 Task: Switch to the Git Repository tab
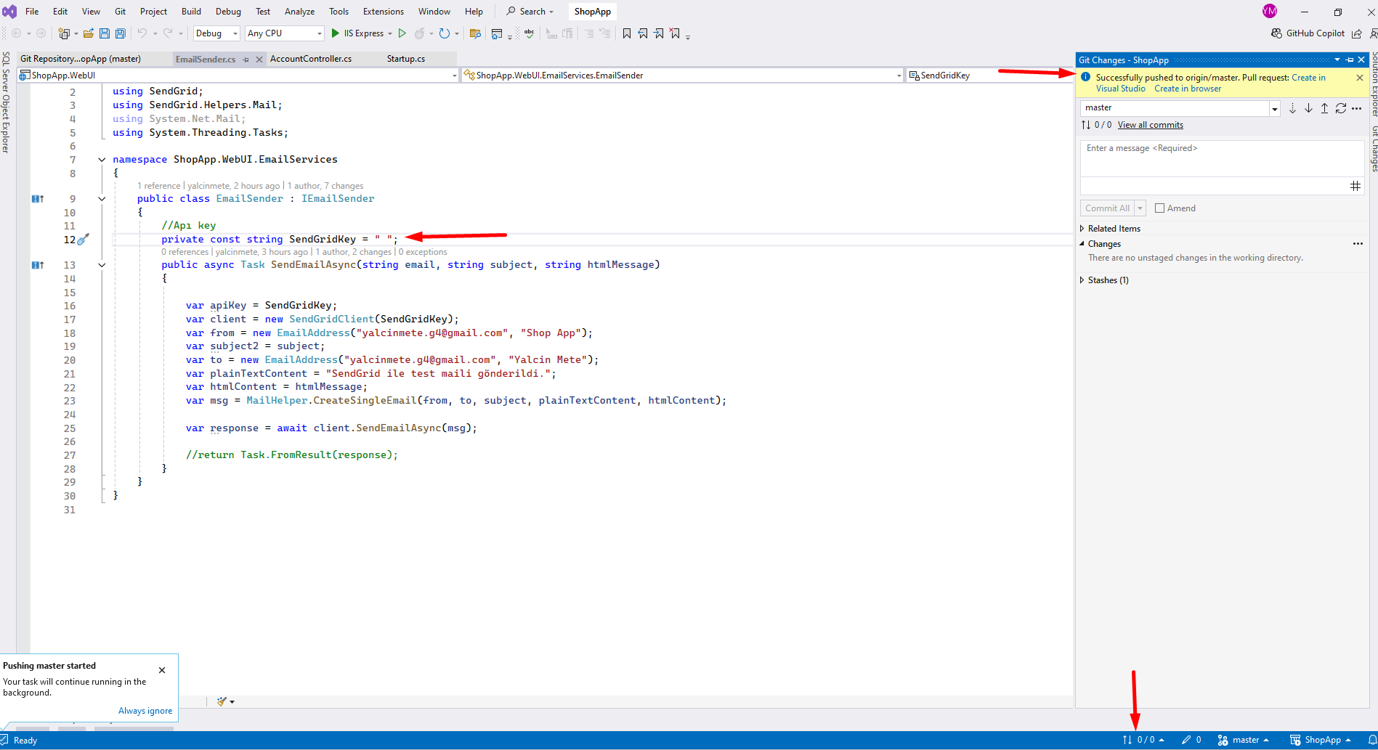point(81,59)
